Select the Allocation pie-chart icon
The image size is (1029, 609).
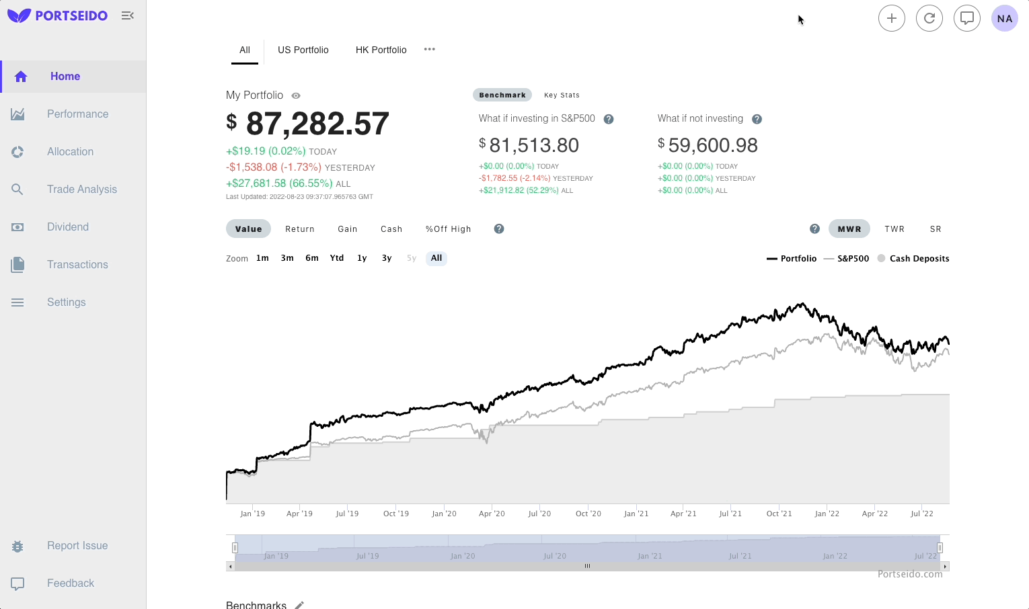click(17, 151)
